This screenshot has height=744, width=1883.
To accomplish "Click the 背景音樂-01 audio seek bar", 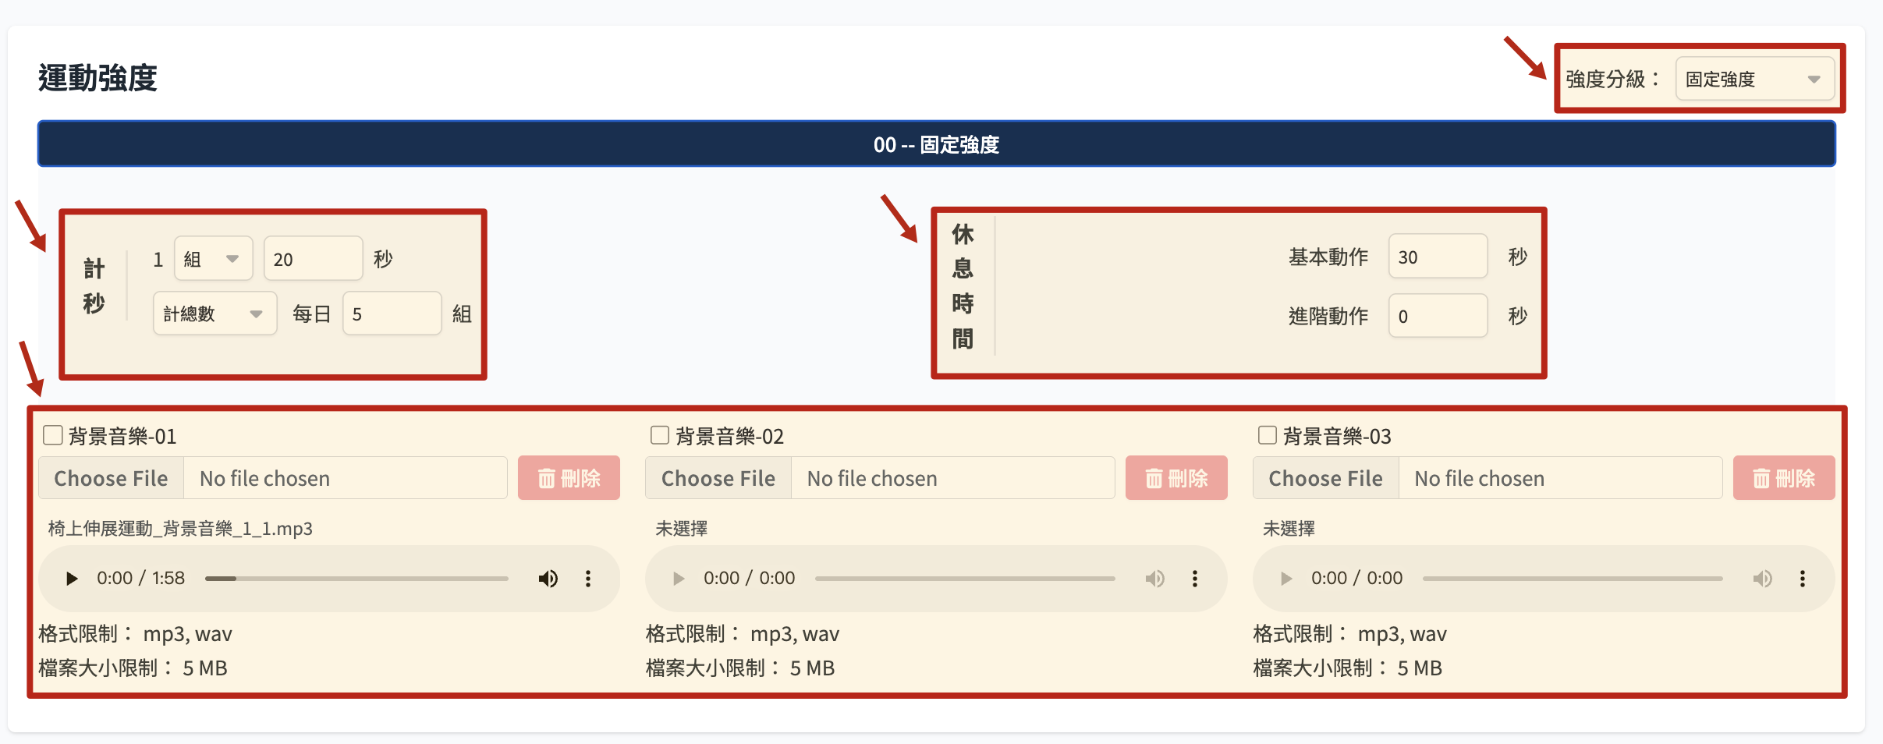I will click(356, 579).
